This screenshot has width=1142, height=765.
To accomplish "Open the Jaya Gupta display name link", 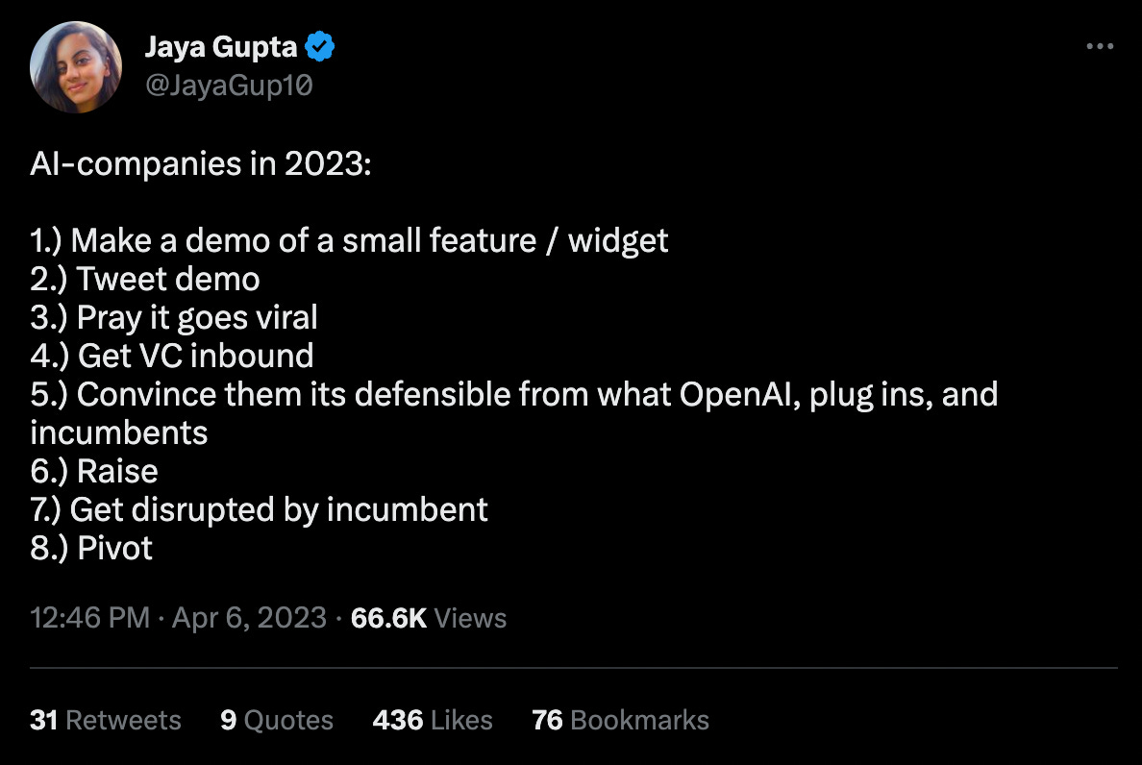I will tap(220, 45).
